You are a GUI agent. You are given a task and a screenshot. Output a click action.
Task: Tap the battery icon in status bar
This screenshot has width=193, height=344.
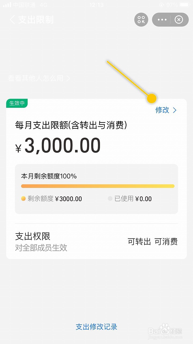pyautogui.click(x=184, y=5)
